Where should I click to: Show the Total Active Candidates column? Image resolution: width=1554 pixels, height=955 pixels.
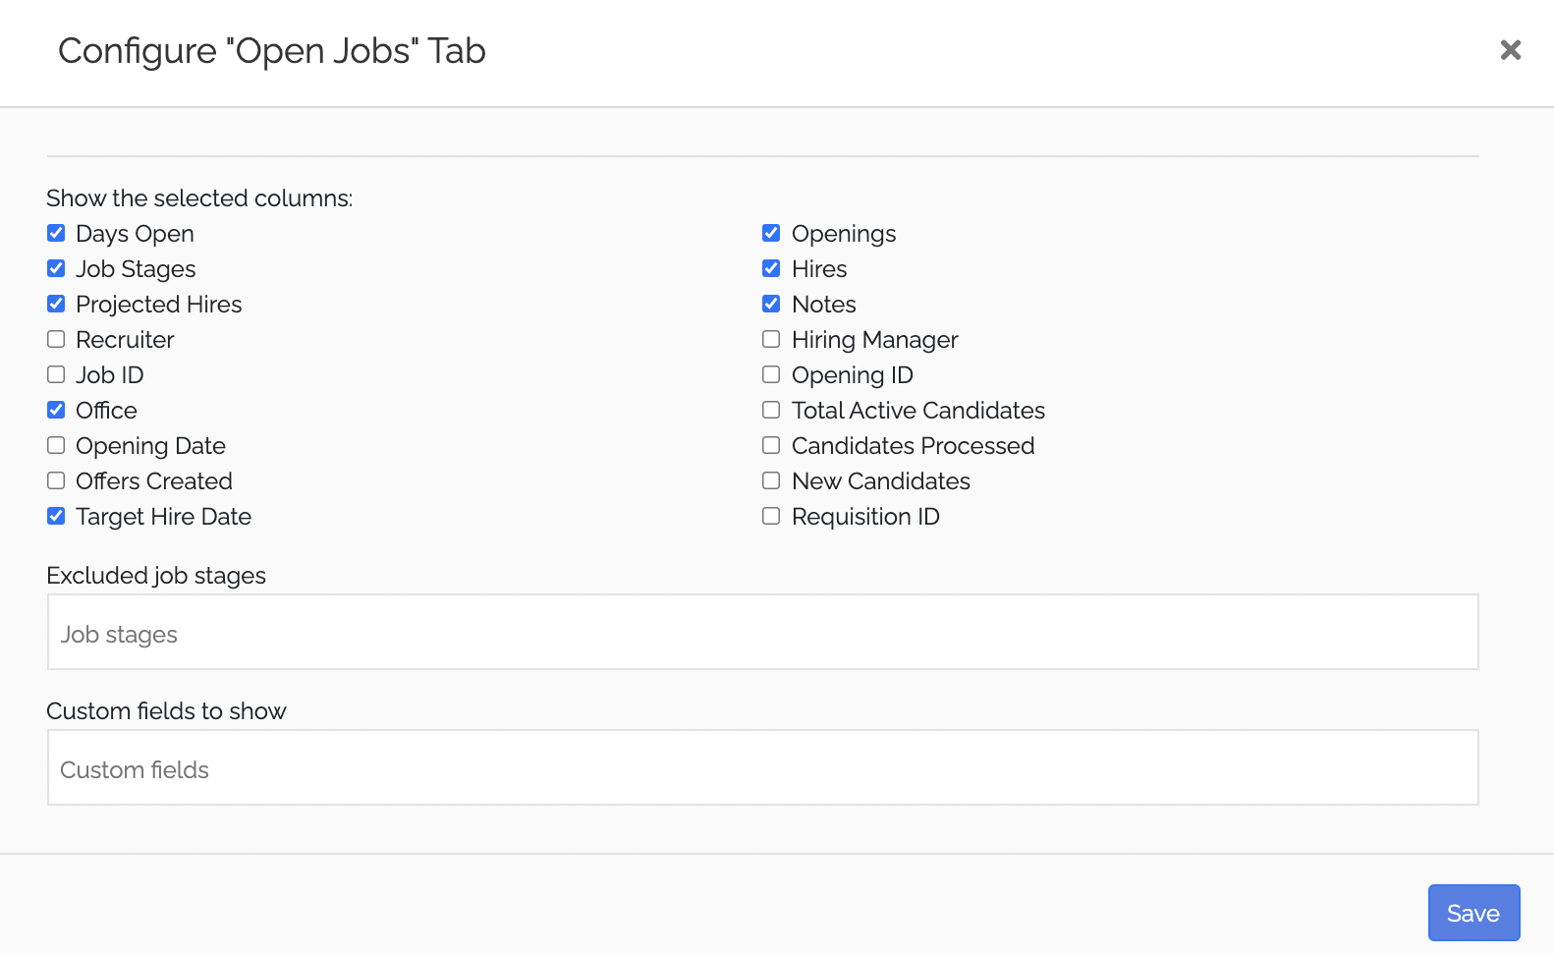point(771,411)
